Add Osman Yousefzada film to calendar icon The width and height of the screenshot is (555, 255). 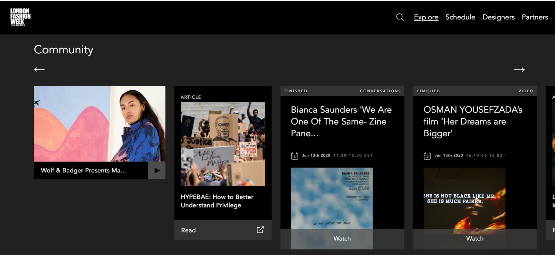(x=427, y=156)
